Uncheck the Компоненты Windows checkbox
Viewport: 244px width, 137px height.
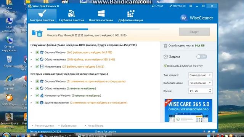click(x=37, y=96)
